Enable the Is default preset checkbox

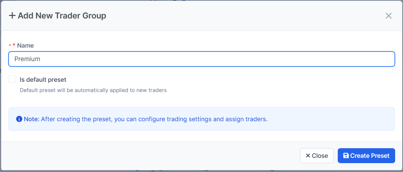(12, 79)
